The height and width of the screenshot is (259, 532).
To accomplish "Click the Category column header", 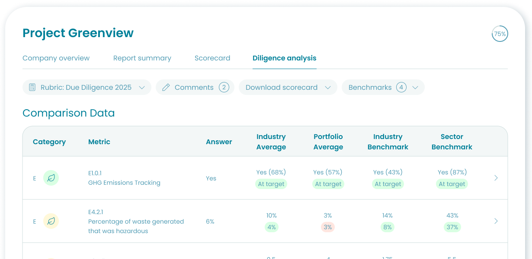I will [x=49, y=142].
